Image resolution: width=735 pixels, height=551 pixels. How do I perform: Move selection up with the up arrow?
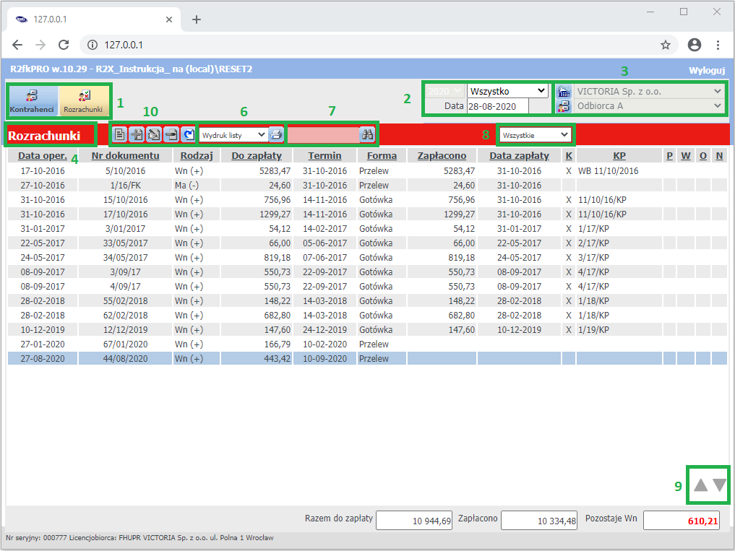coord(701,485)
